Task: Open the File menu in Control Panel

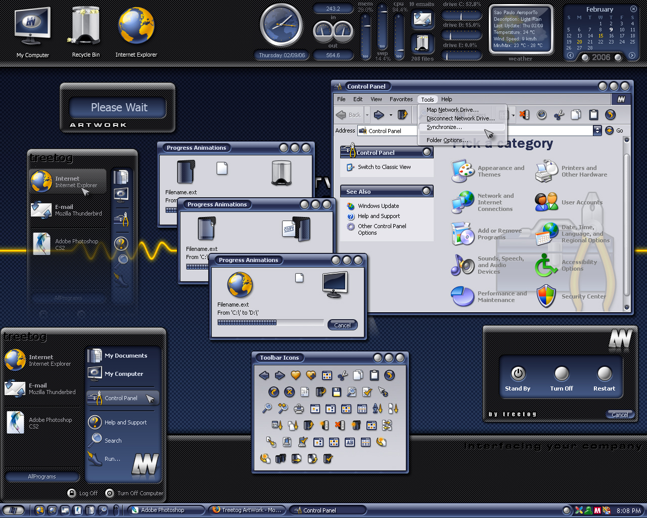Action: 341,99
